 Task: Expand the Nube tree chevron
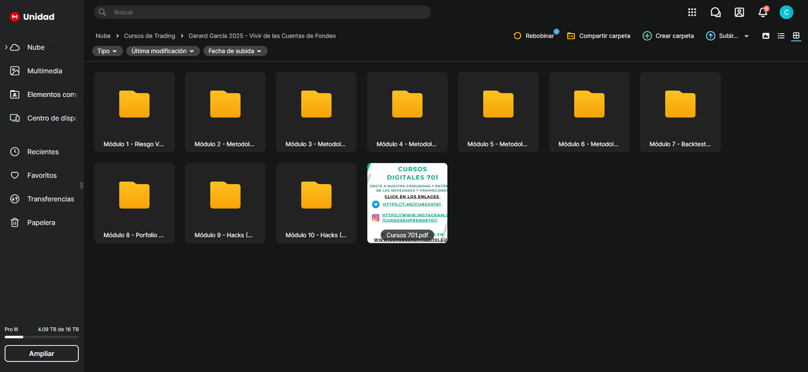(6, 48)
